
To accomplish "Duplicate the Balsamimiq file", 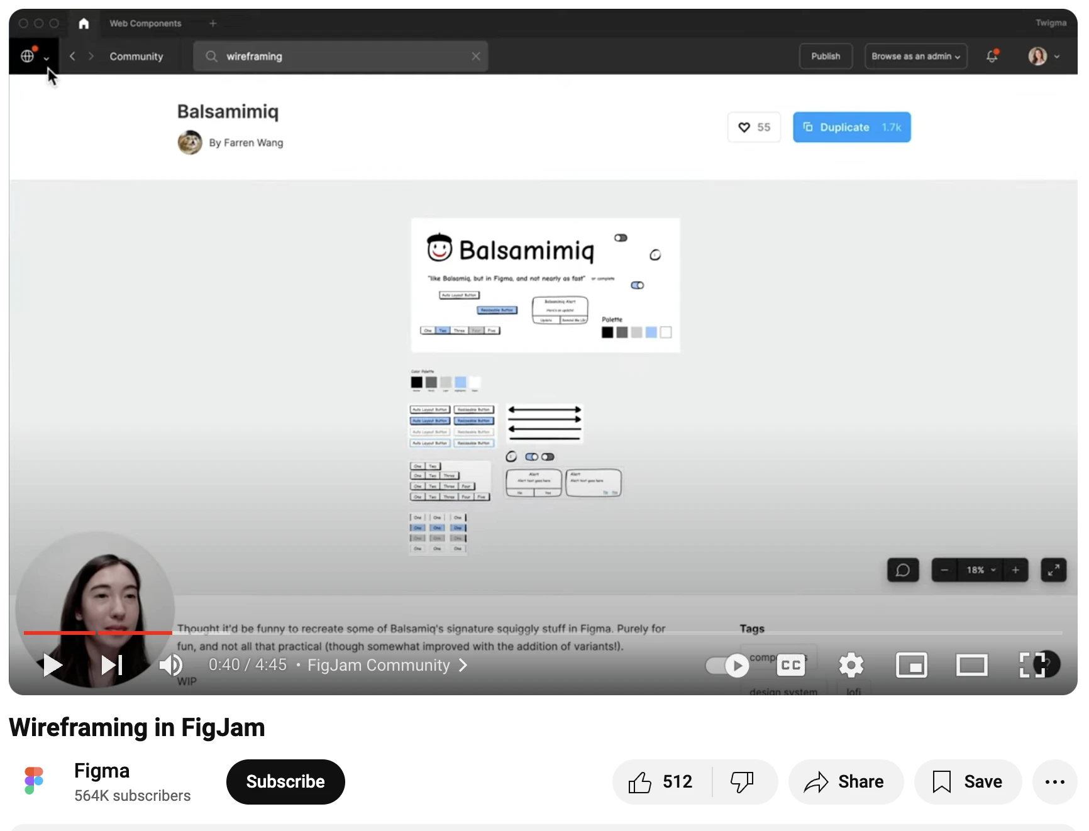I will click(851, 127).
